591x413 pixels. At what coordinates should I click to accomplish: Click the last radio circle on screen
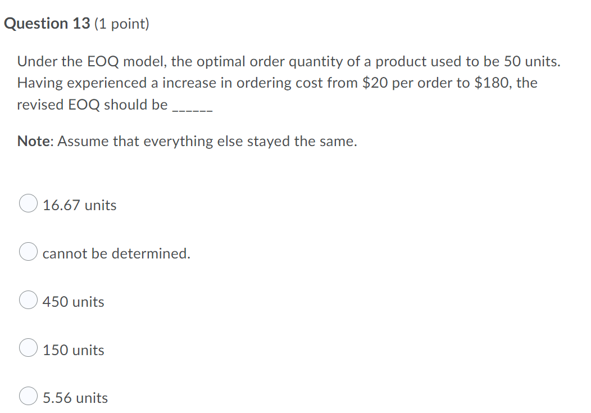pyautogui.click(x=28, y=397)
